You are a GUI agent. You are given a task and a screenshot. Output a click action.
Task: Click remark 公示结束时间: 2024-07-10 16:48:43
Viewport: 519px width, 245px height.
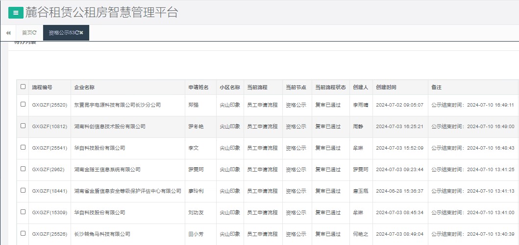pyautogui.click(x=472, y=148)
